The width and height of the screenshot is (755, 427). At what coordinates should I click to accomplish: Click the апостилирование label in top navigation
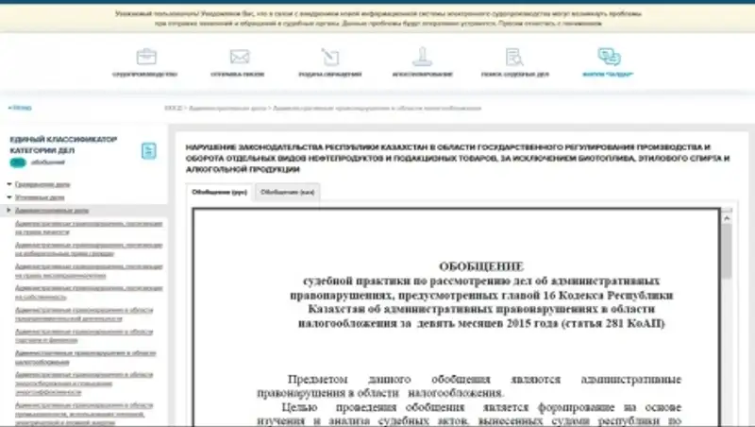tap(422, 75)
